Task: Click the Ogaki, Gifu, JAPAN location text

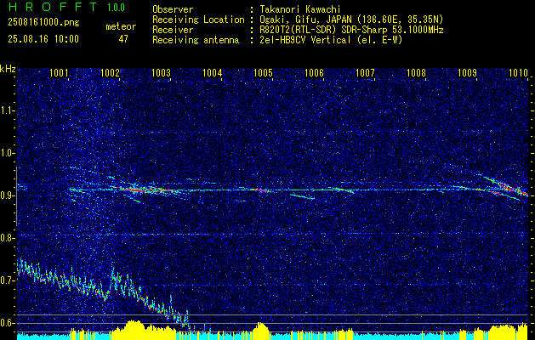Action: (350, 20)
